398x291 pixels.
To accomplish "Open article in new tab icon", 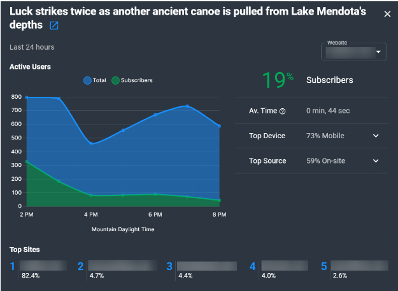I will (x=54, y=25).
